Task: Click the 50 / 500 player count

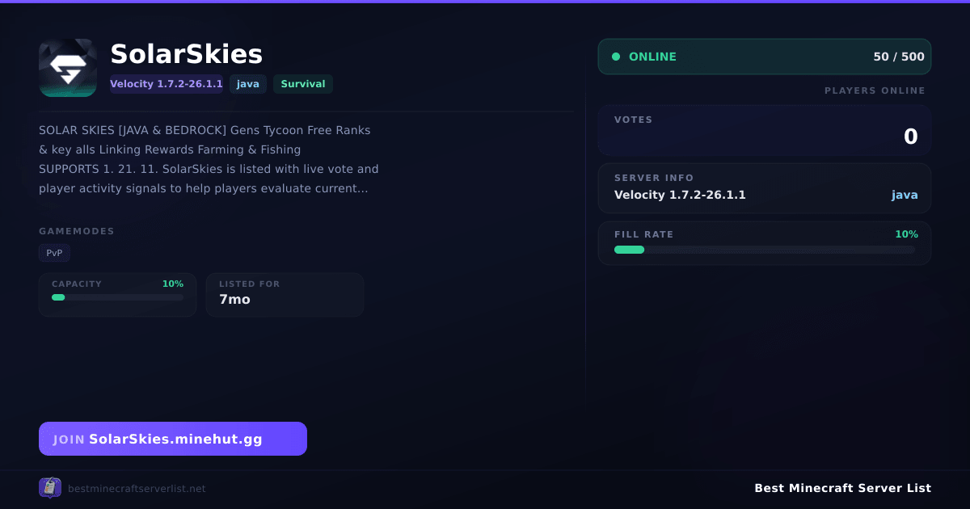Action: pos(899,57)
